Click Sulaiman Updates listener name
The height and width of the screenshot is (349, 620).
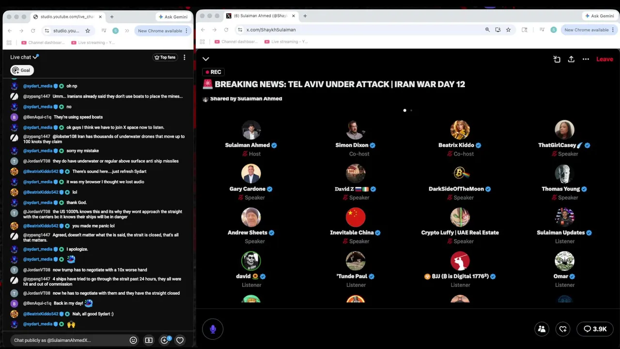pos(561,232)
